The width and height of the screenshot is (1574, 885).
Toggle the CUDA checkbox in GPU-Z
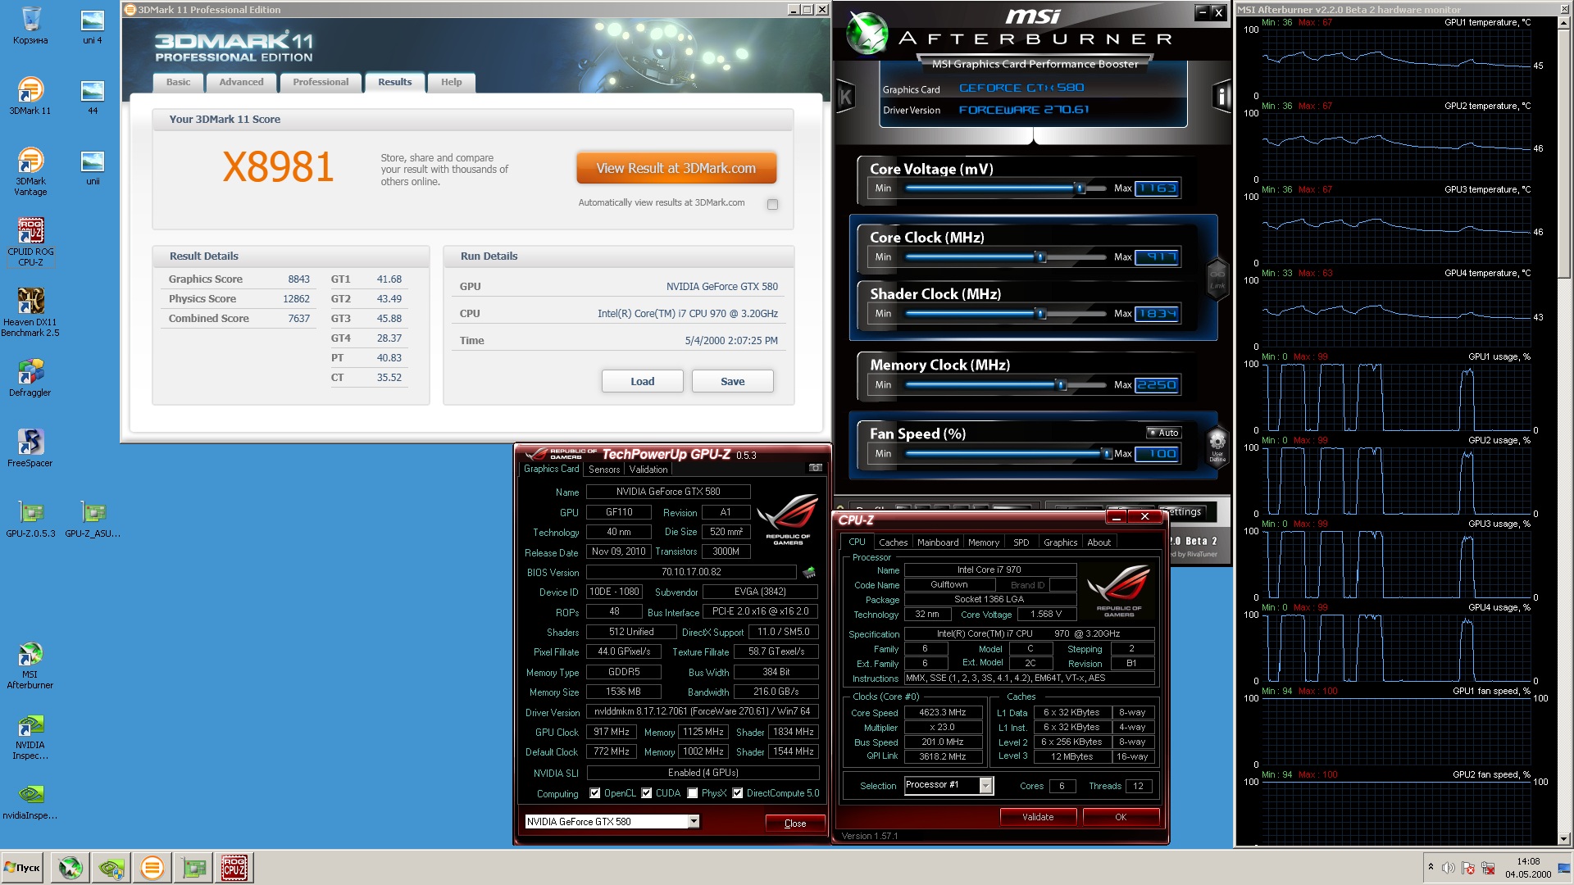pyautogui.click(x=647, y=793)
